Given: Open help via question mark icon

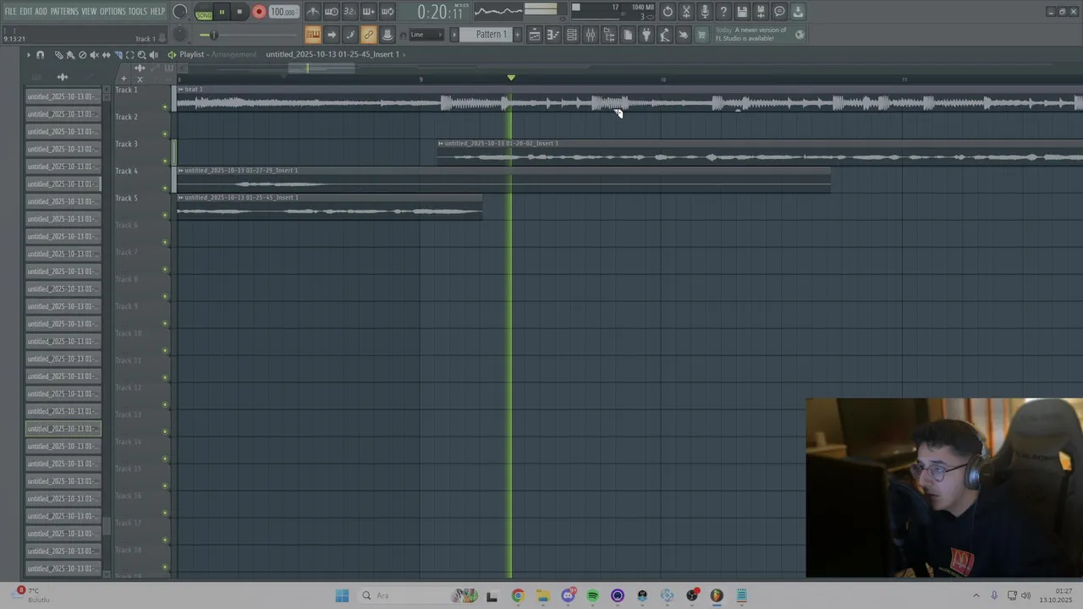Looking at the screenshot, I should pyautogui.click(x=723, y=12).
